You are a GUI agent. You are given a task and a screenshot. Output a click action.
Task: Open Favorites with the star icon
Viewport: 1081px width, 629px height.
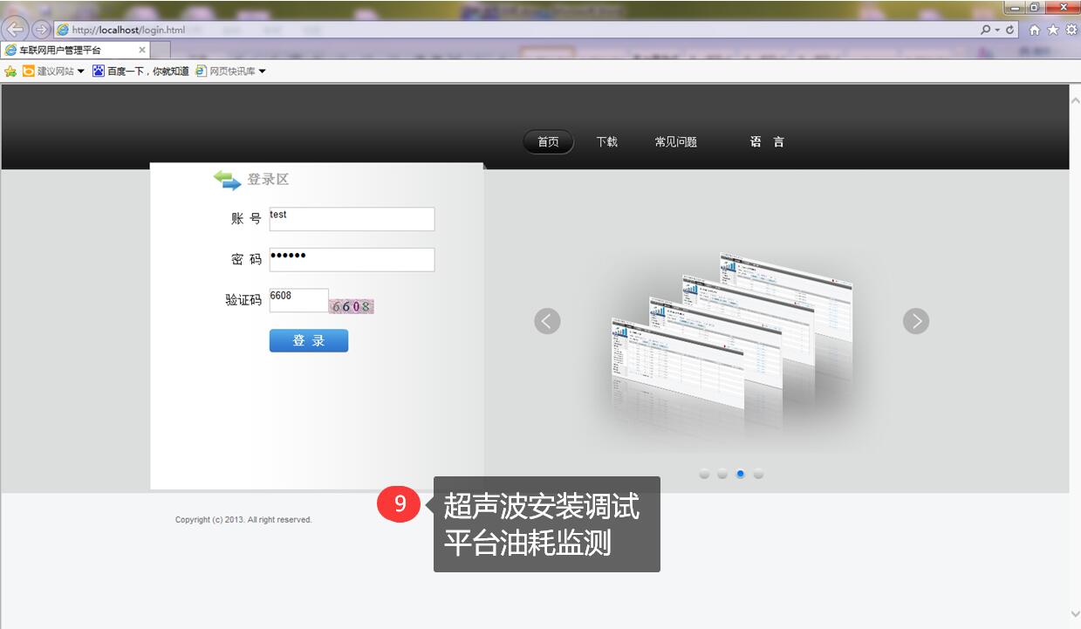(x=1053, y=30)
